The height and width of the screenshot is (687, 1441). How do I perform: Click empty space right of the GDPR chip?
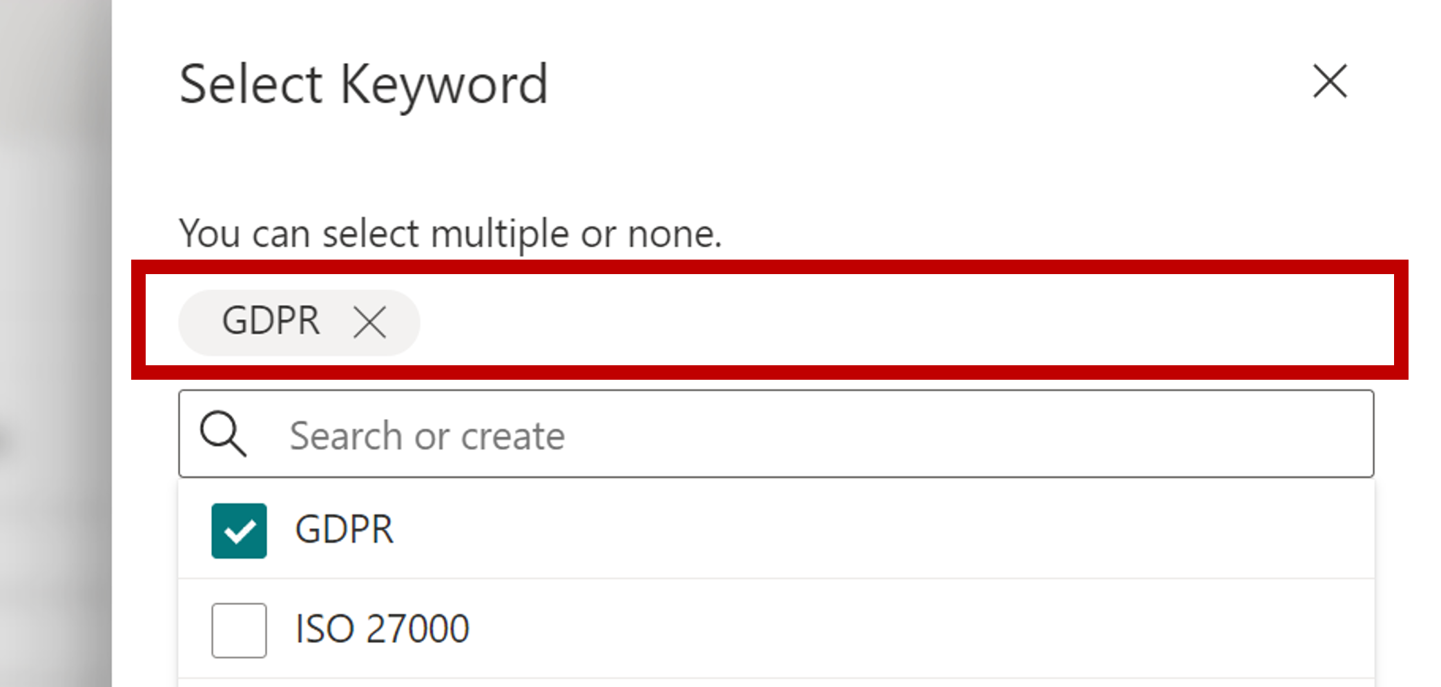coord(898,321)
